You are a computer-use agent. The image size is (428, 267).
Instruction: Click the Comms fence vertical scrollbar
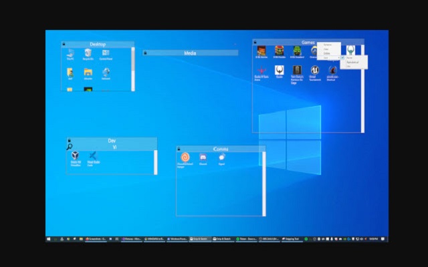point(264,184)
